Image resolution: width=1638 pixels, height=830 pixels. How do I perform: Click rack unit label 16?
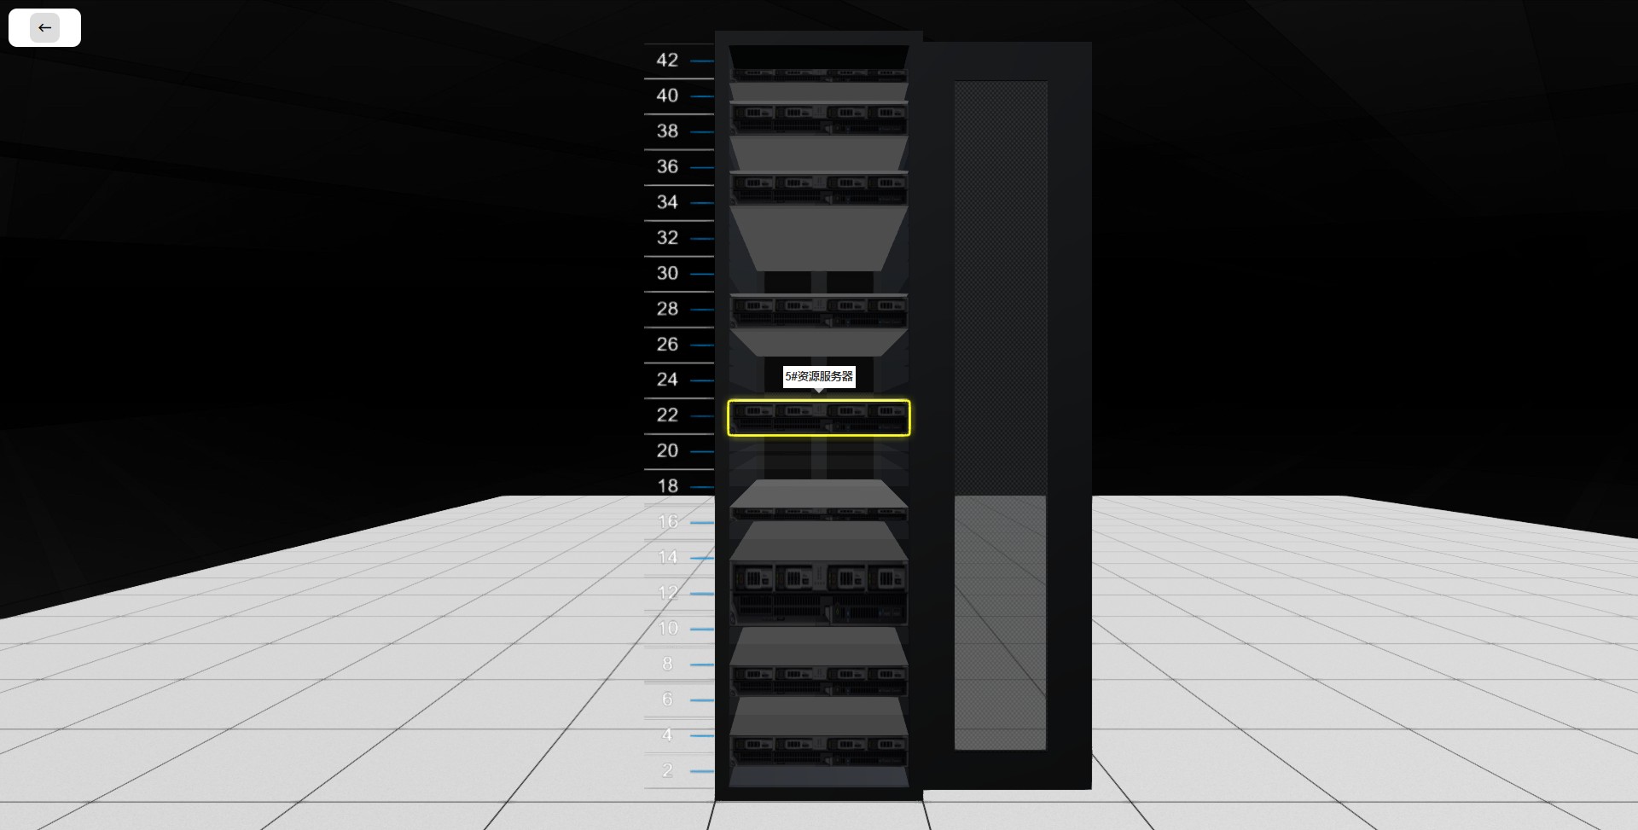667,521
